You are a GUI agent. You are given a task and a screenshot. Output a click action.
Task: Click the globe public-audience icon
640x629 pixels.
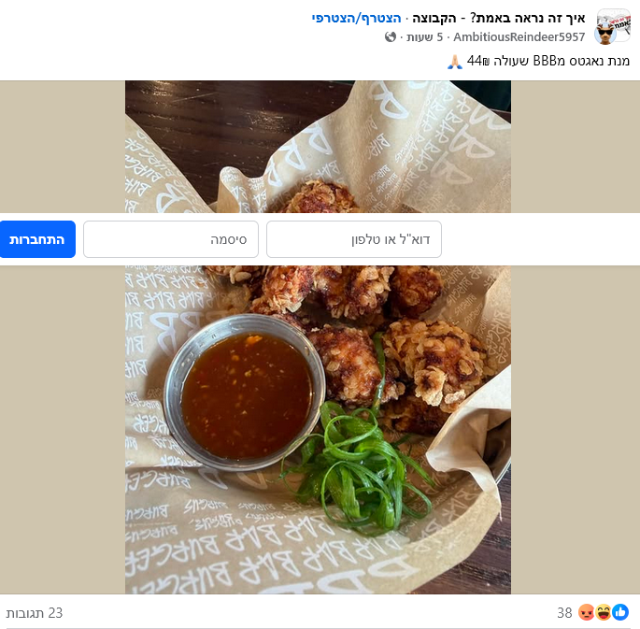point(391,37)
